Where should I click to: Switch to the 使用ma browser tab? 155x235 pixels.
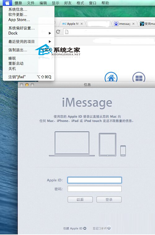(x=147, y=24)
